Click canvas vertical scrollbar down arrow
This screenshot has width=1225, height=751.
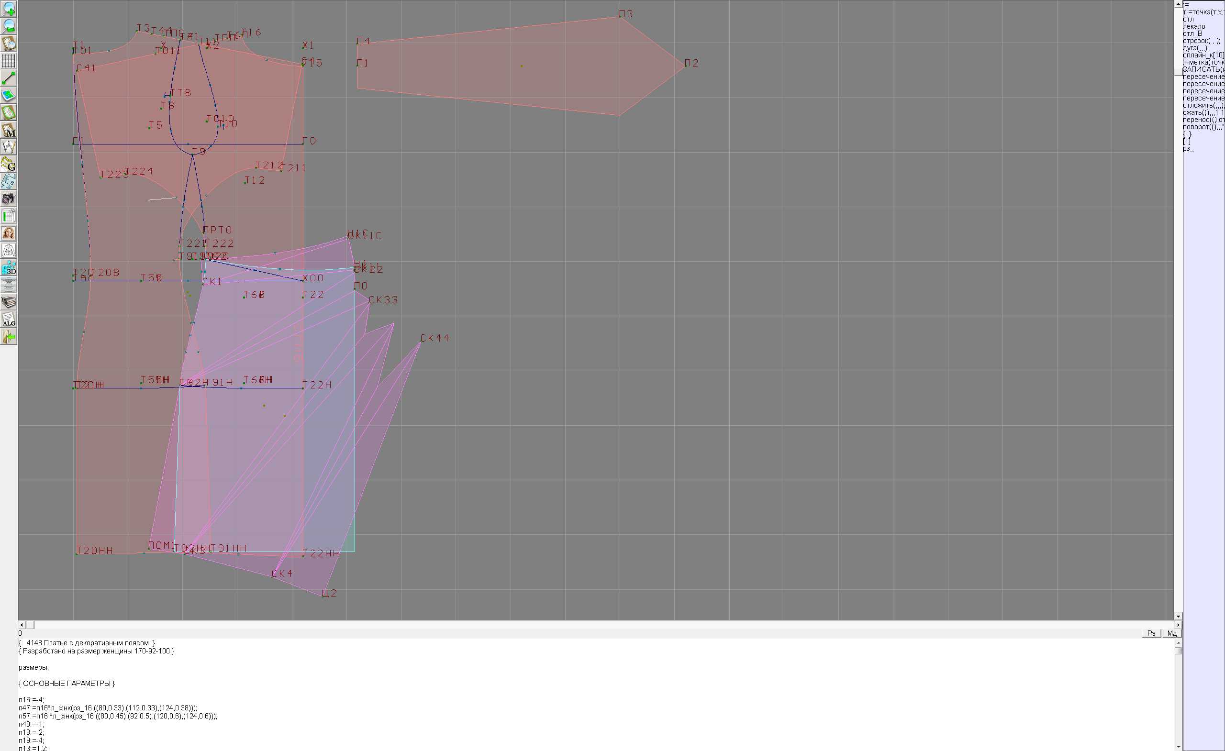(x=1178, y=616)
